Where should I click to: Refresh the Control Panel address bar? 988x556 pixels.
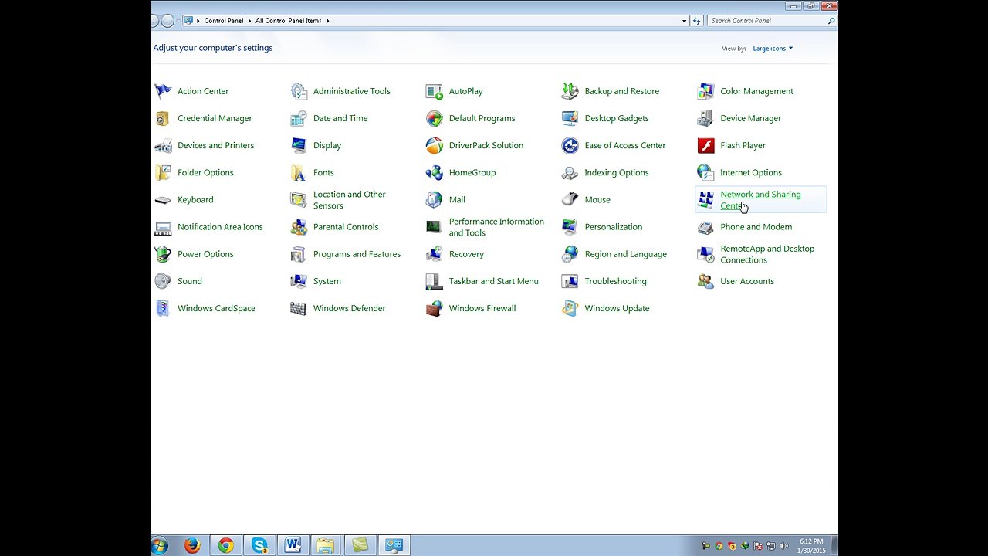[x=697, y=21]
